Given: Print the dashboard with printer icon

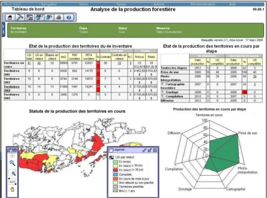Looking at the screenshot, I should [x=59, y=17].
